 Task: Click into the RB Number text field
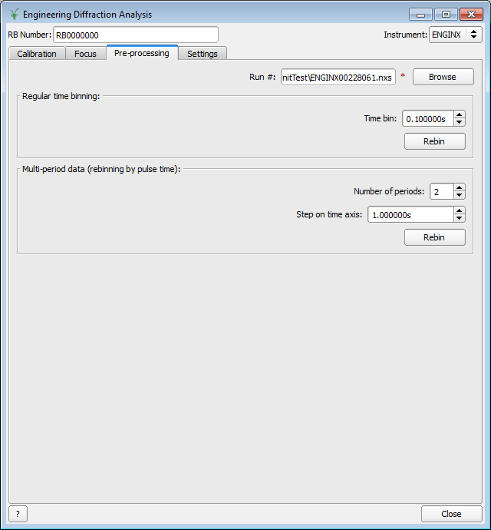(x=136, y=35)
